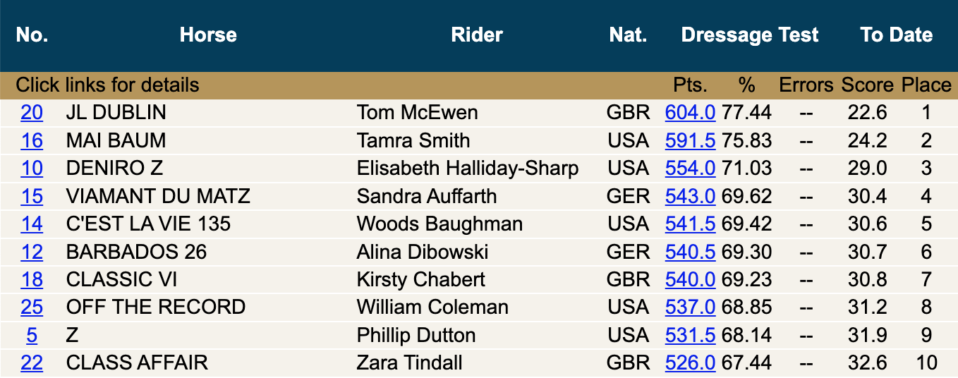Open 531.5 points for Phillip Dutton

pos(690,335)
